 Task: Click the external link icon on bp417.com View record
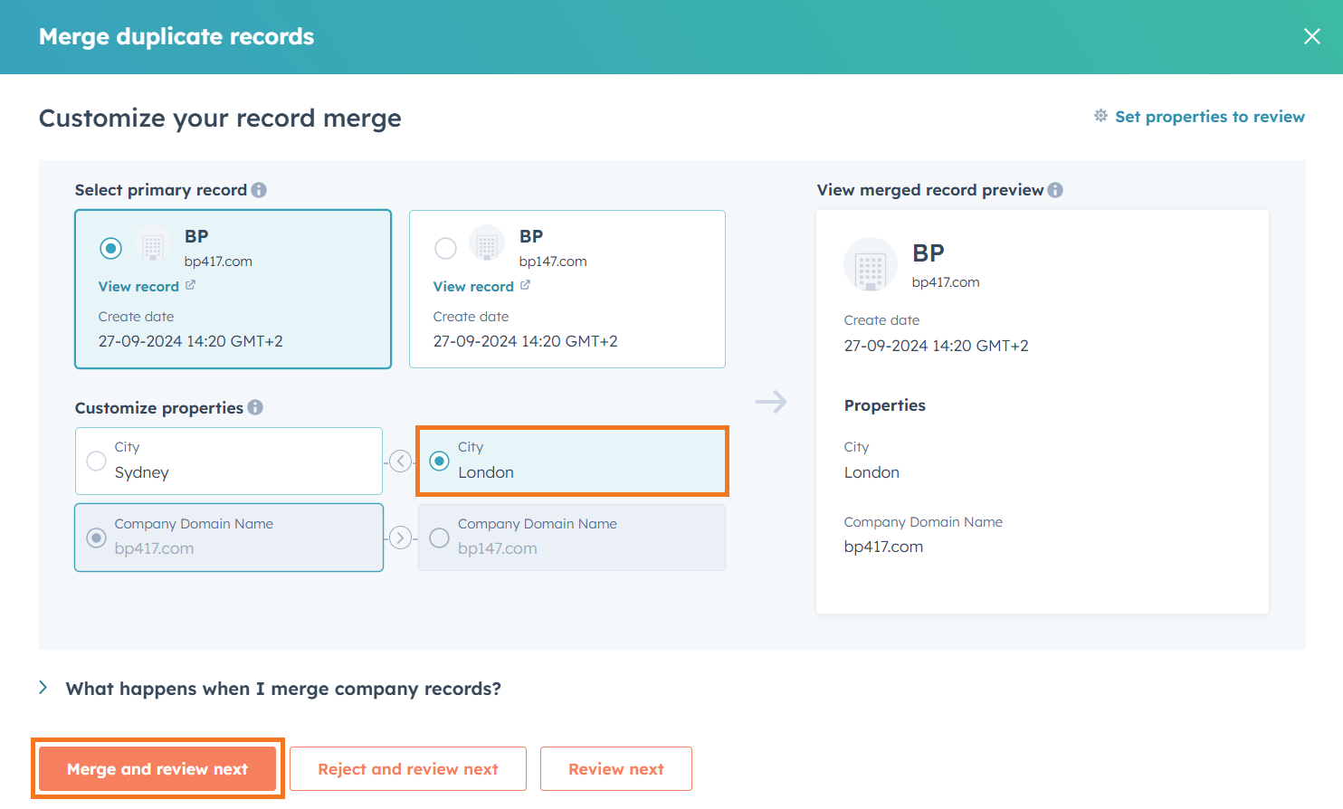coord(189,285)
